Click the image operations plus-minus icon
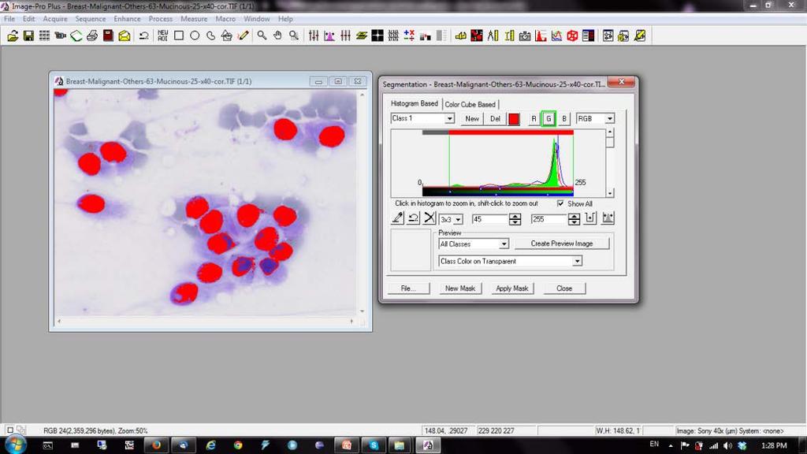The height and width of the screenshot is (454, 807). click(x=409, y=36)
